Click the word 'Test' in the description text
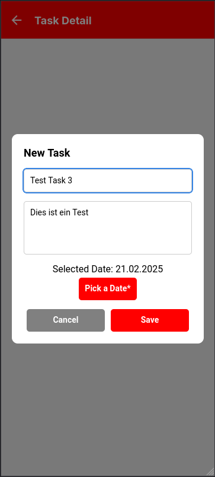The image size is (215, 477). (81, 212)
